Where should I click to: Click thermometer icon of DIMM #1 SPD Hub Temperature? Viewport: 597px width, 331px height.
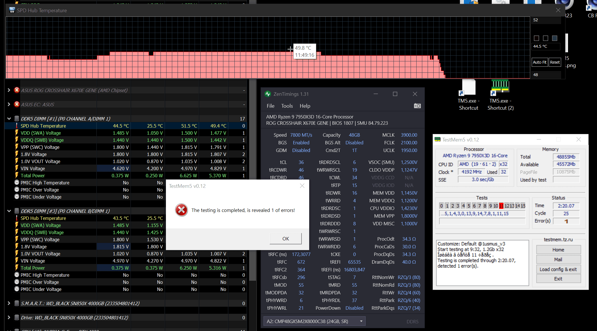tap(17, 126)
